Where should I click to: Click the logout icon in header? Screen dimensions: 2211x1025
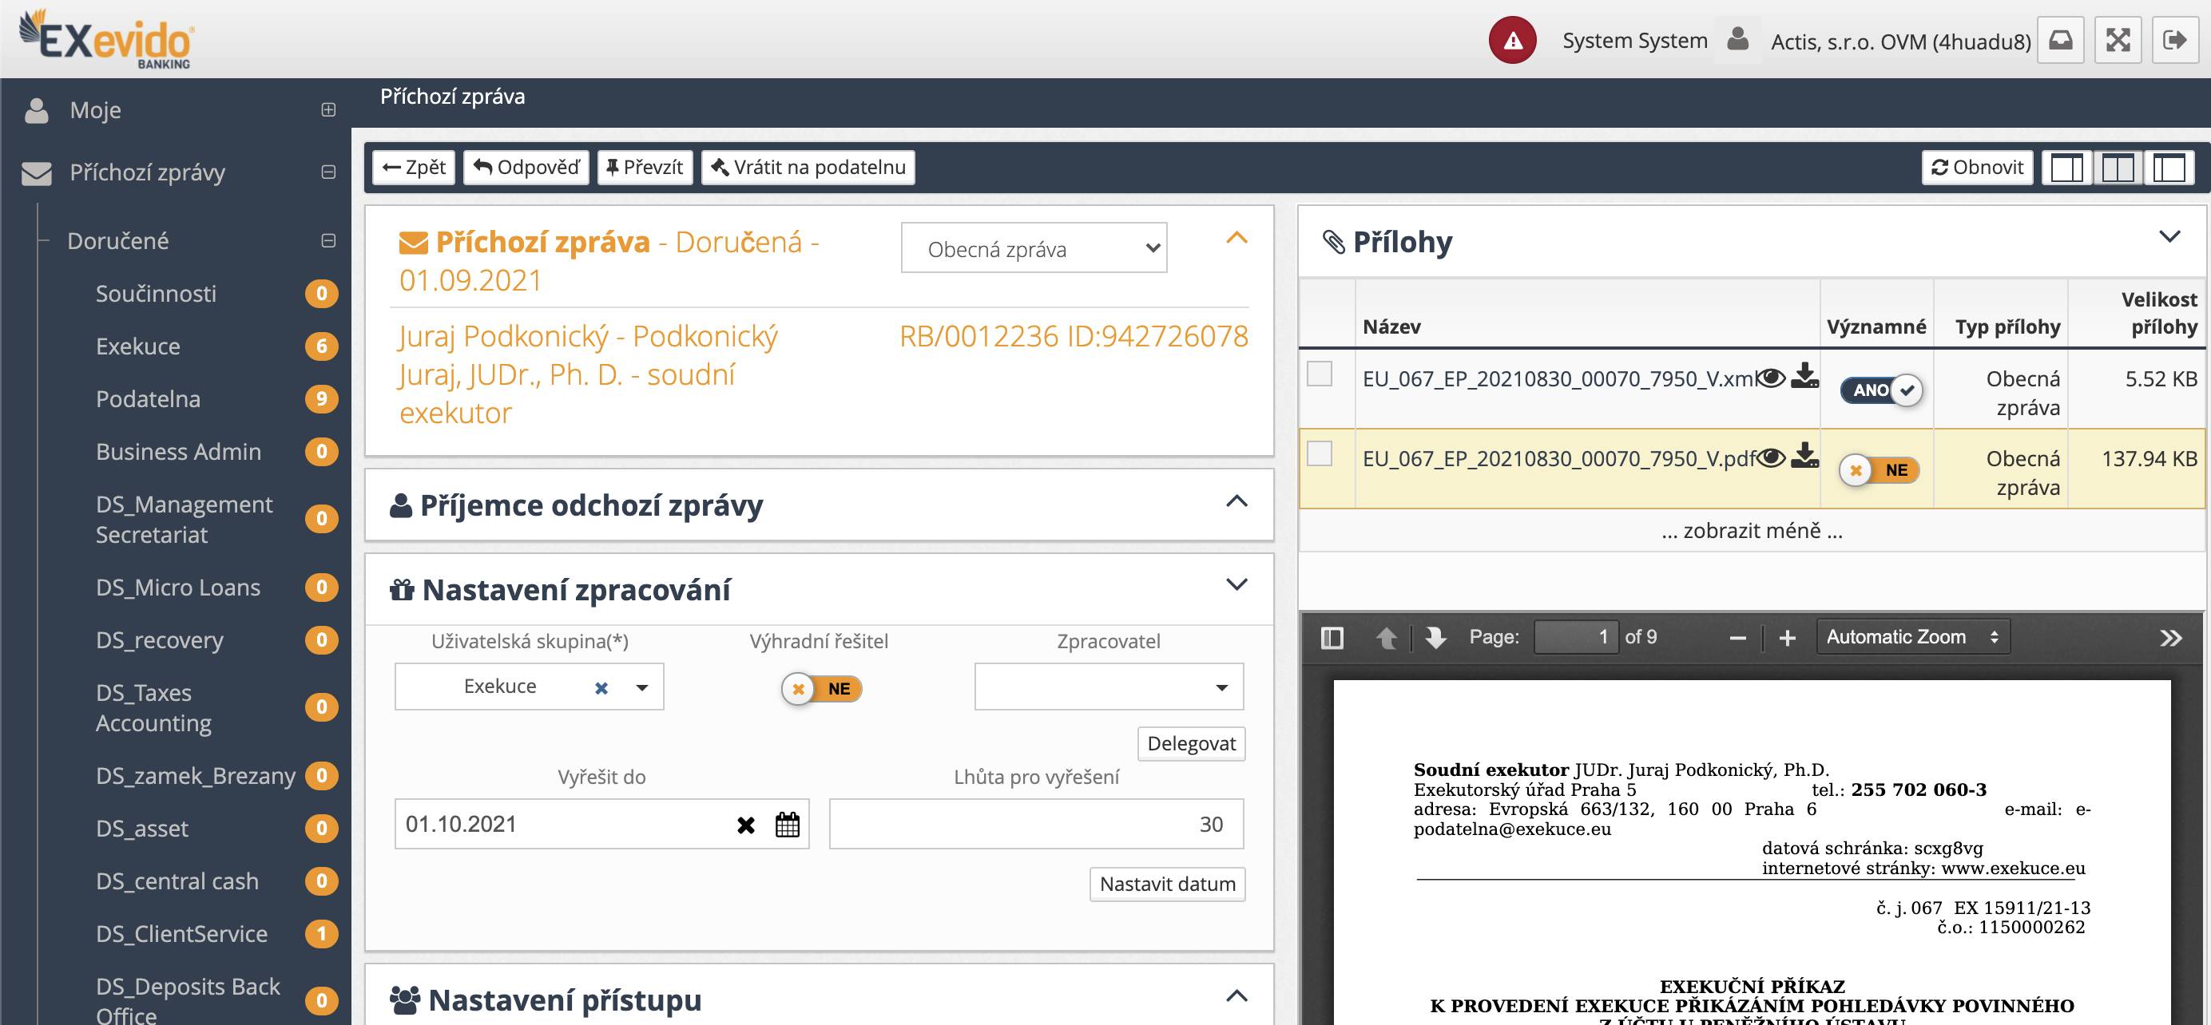tap(2176, 41)
